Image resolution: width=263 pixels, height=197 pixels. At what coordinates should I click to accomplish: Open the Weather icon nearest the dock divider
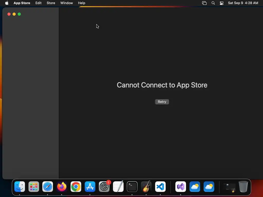click(209, 187)
